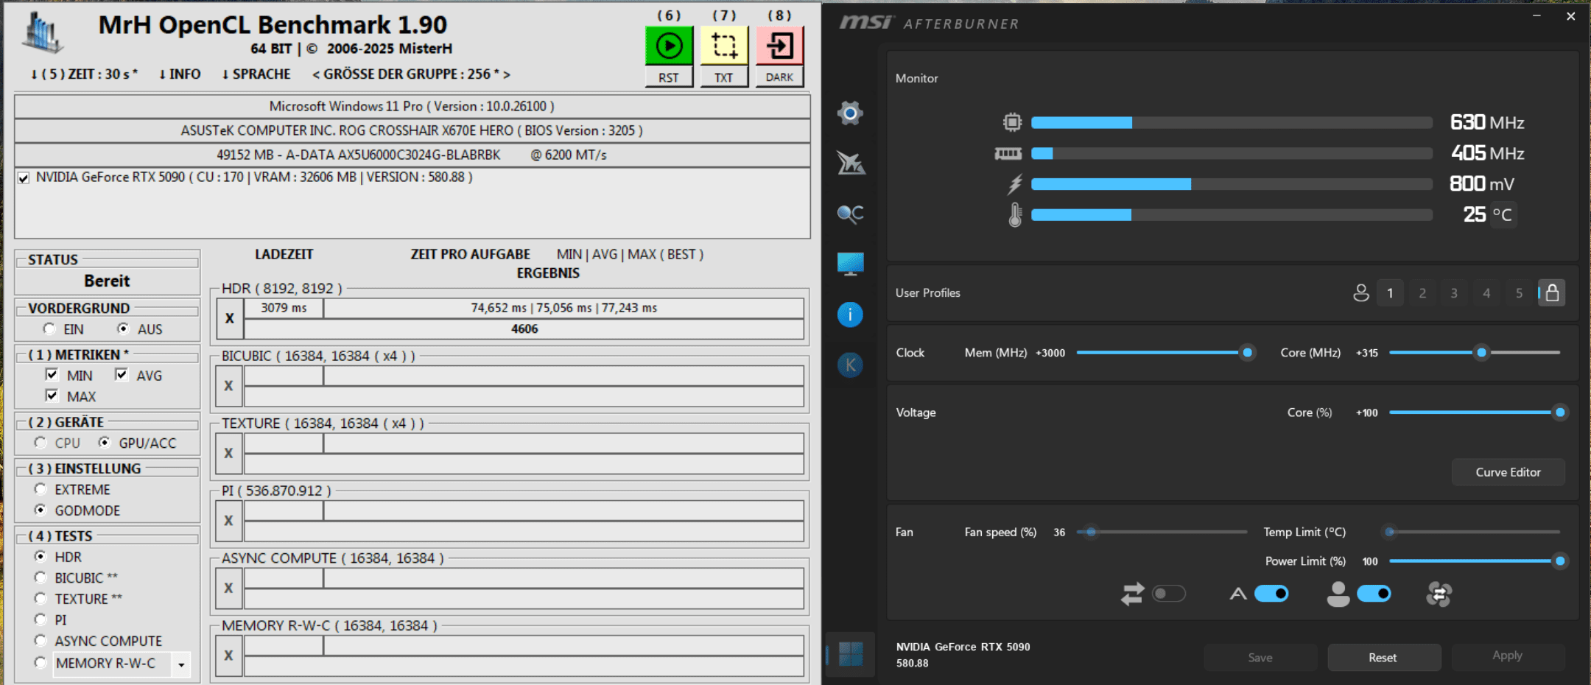Click the Save button in Afterburner
The width and height of the screenshot is (1591, 685).
[x=1260, y=658]
